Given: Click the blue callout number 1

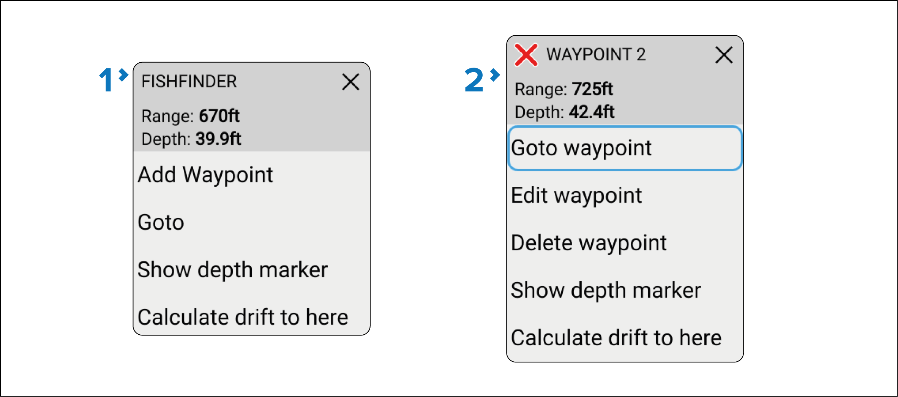Looking at the screenshot, I should click(106, 80).
